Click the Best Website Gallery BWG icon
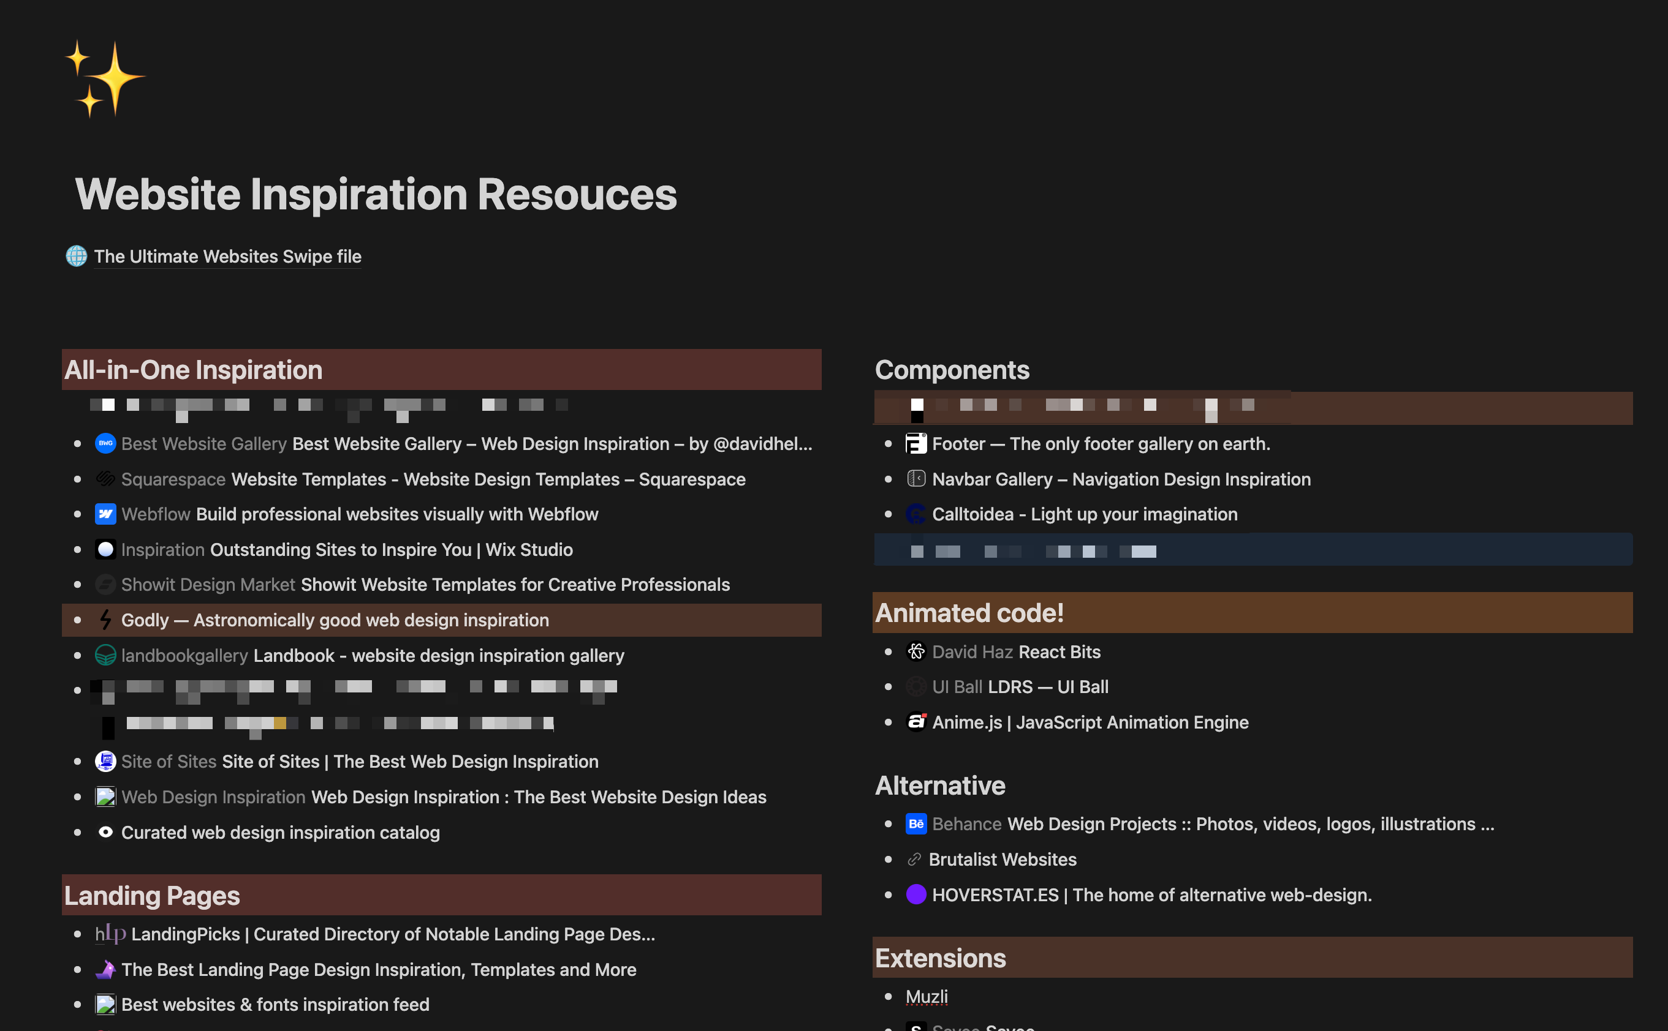 pos(105,443)
